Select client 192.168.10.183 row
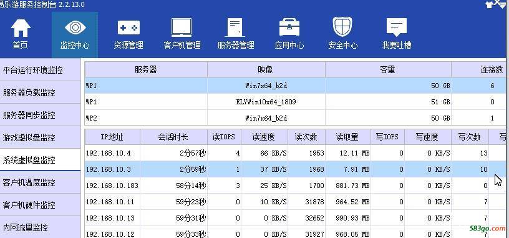Viewport: 509px width, 238px height. tap(296, 186)
